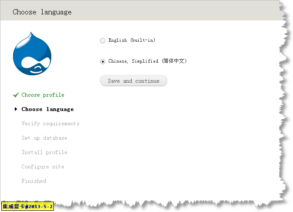Screen dimensions: 293x212
Task: Click the Configure site step
Action: pos(43,167)
